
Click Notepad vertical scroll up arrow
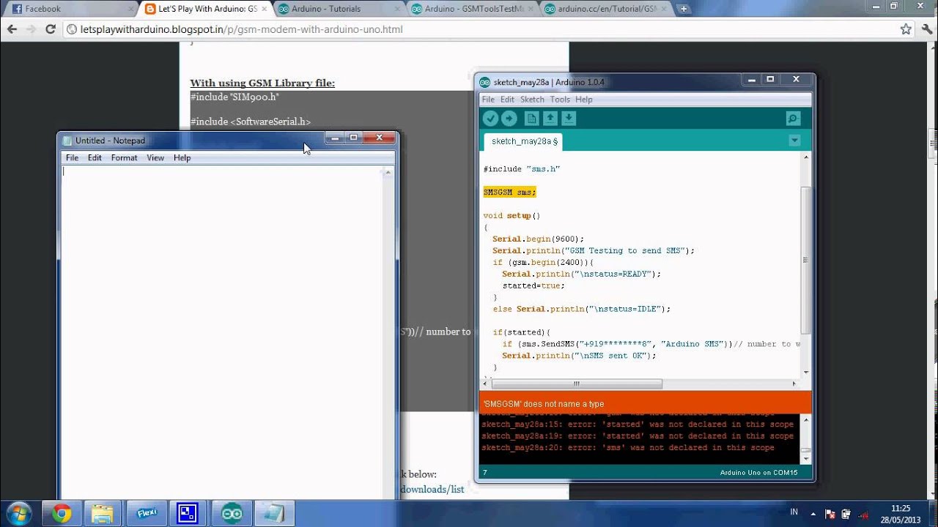pyautogui.click(x=389, y=172)
